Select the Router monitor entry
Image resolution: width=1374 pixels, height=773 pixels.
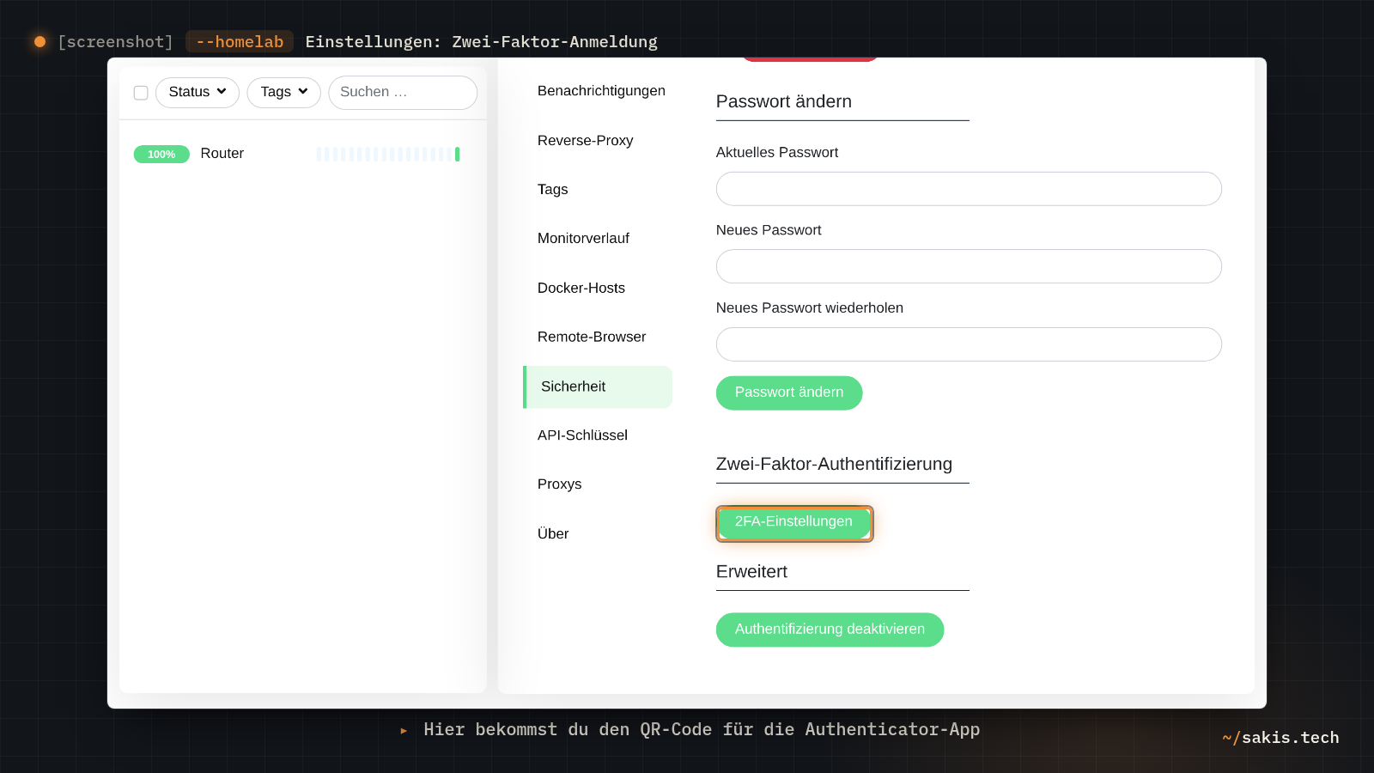pyautogui.click(x=302, y=154)
